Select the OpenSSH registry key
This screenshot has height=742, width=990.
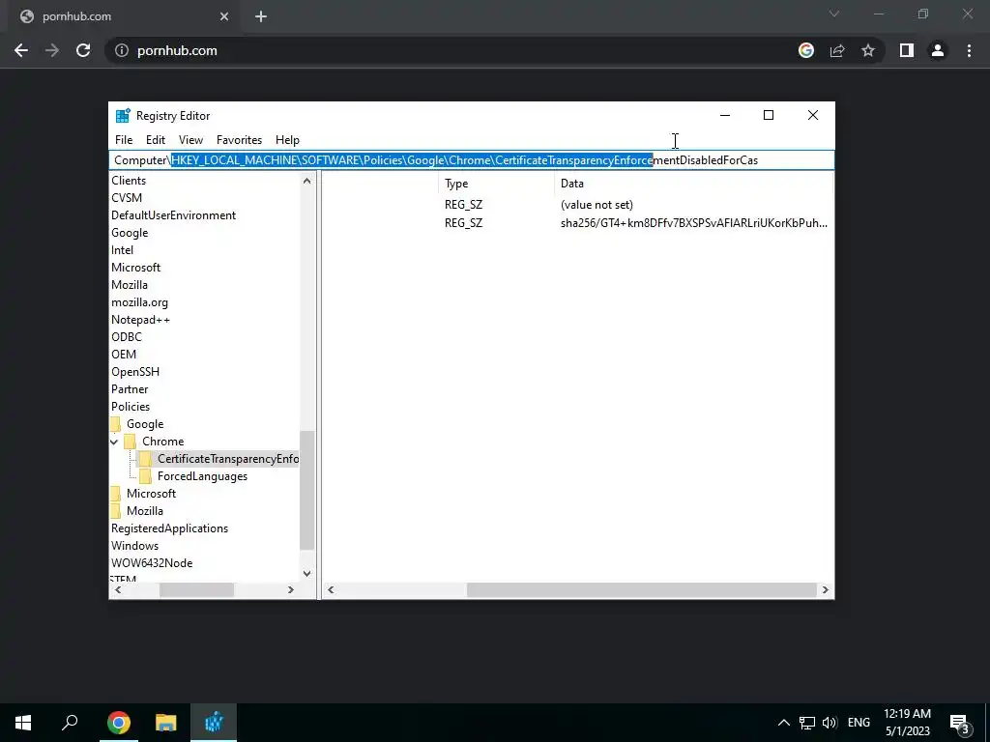pyautogui.click(x=135, y=372)
